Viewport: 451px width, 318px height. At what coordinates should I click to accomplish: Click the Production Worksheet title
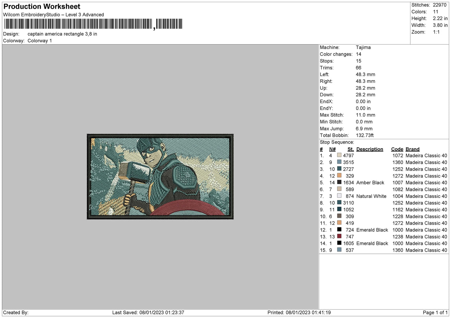pyautogui.click(x=42, y=7)
